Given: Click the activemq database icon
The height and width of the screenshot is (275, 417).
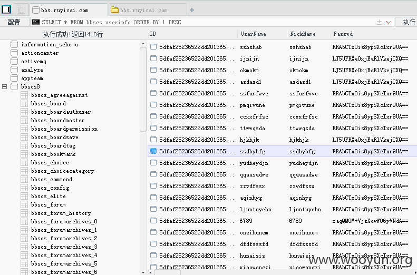Looking at the screenshot, I should point(14,62).
